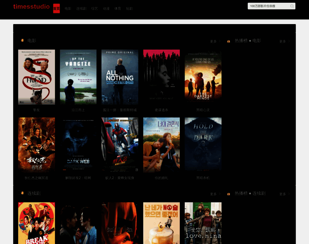Screen dimensions: 309x244
Task: Open the Dark Web movie poster
Action: [78, 145]
